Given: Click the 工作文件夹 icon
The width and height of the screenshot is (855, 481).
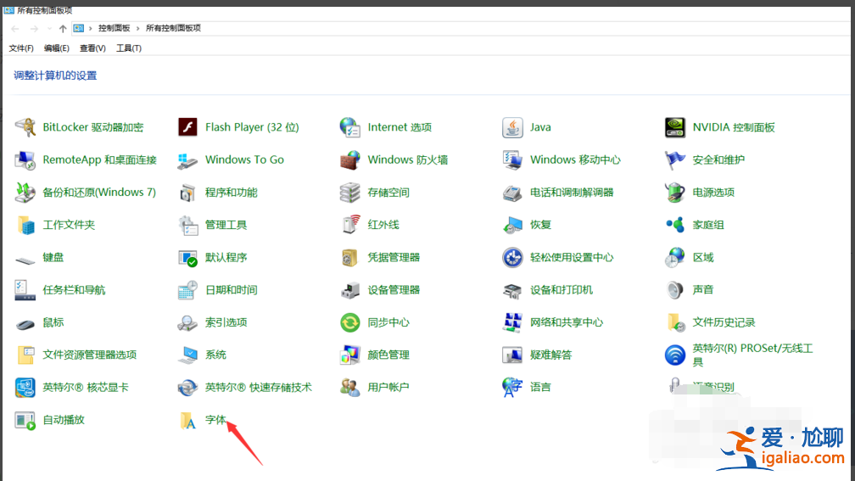Looking at the screenshot, I should coord(25,225).
